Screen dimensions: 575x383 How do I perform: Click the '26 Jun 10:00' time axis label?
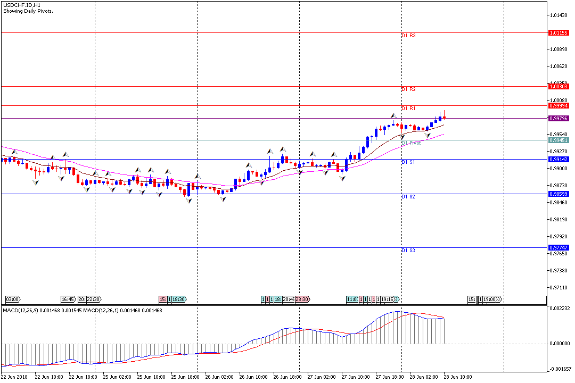[x=253, y=377]
